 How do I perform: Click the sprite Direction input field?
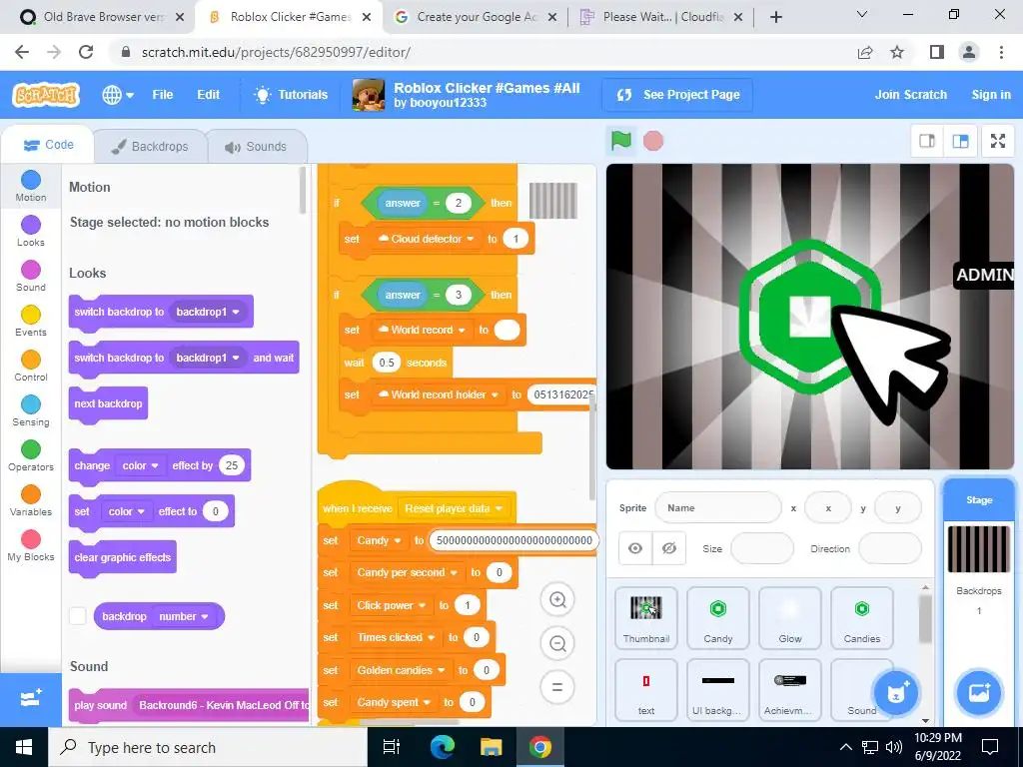pos(890,548)
